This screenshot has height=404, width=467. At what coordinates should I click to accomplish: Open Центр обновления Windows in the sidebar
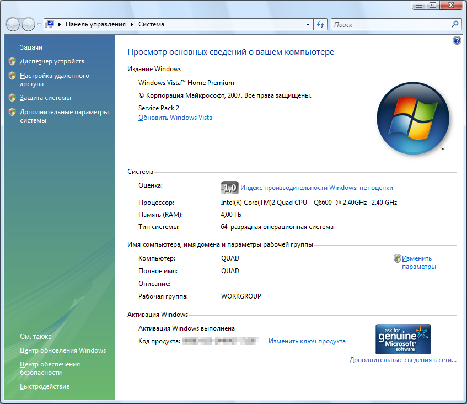pyautogui.click(x=62, y=350)
